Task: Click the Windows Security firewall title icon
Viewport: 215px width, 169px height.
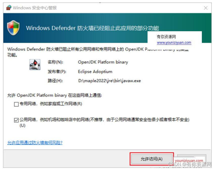Action: (x=9, y=8)
